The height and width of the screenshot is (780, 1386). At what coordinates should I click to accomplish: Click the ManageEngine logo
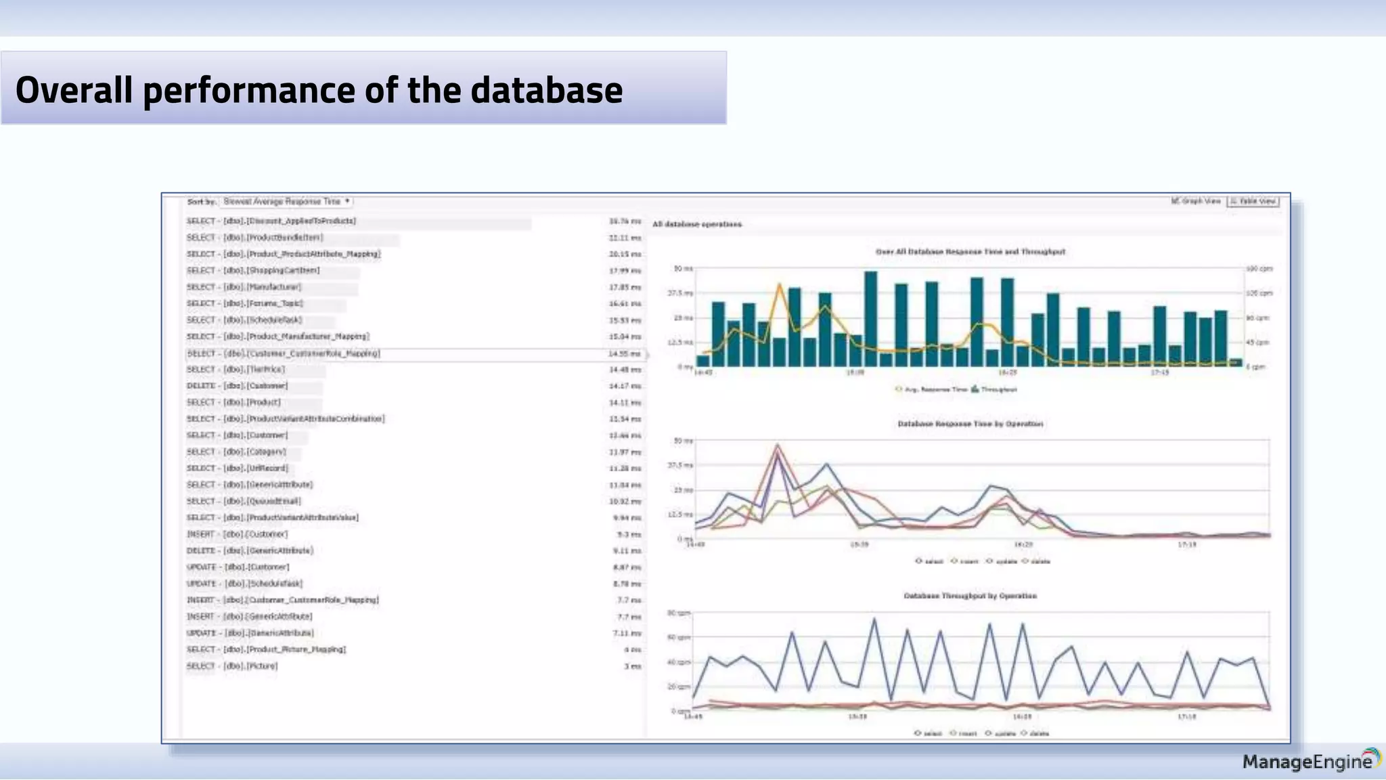[1312, 760]
